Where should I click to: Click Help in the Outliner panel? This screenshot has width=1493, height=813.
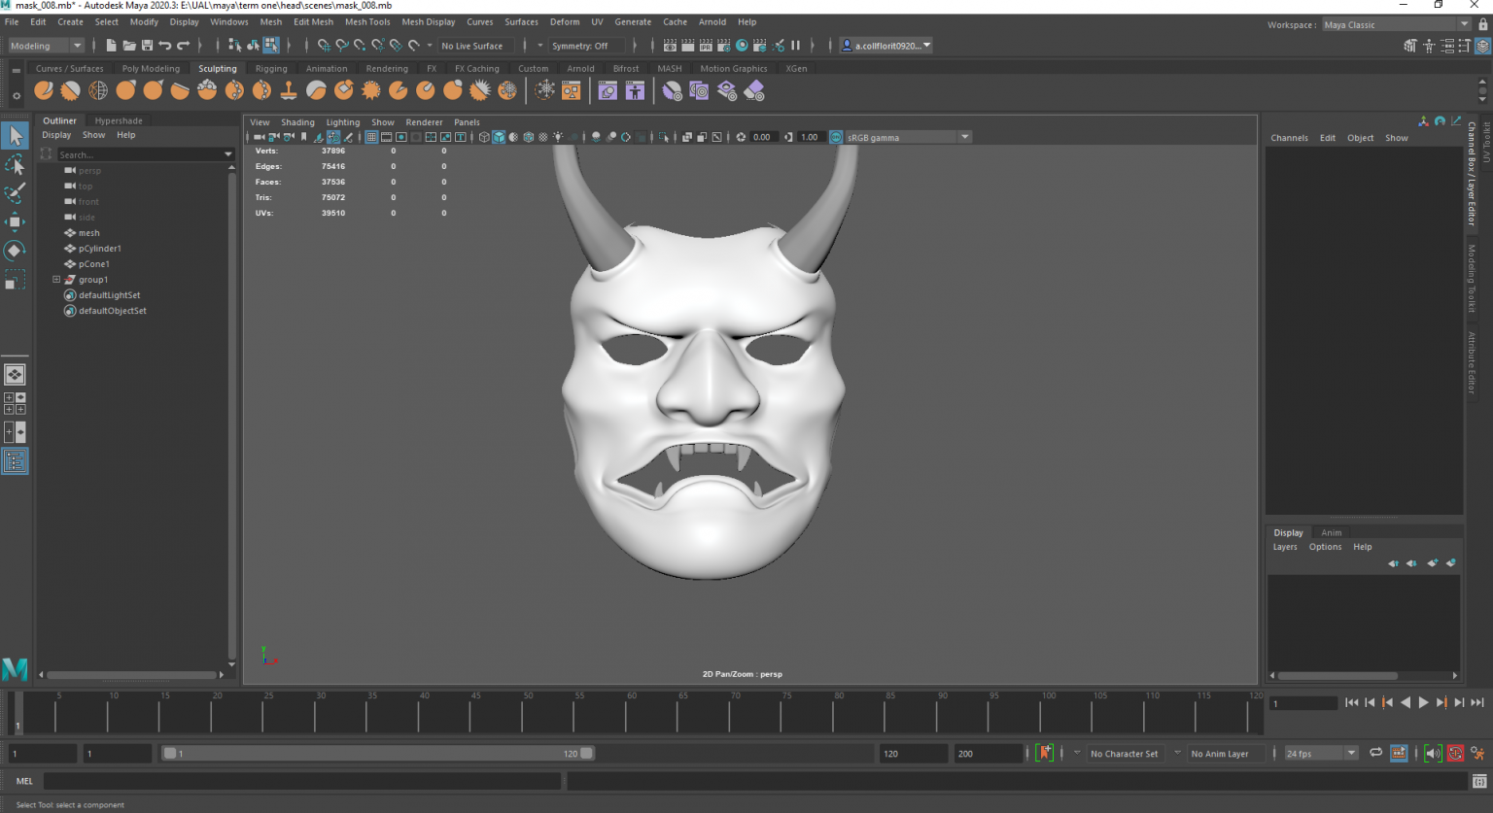pos(126,134)
